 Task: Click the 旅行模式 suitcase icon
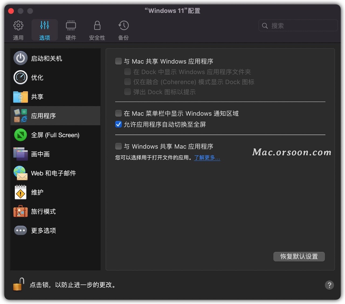point(20,211)
